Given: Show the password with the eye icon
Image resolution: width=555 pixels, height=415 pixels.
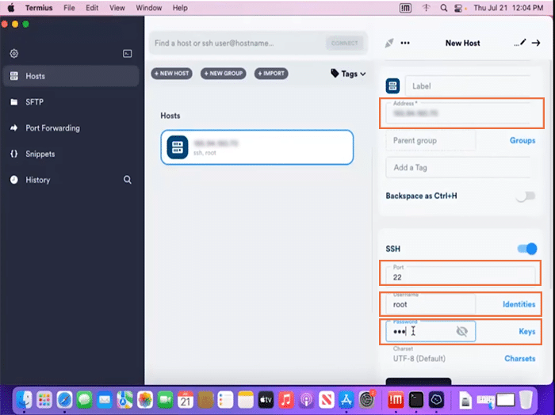Looking at the screenshot, I should pos(462,331).
